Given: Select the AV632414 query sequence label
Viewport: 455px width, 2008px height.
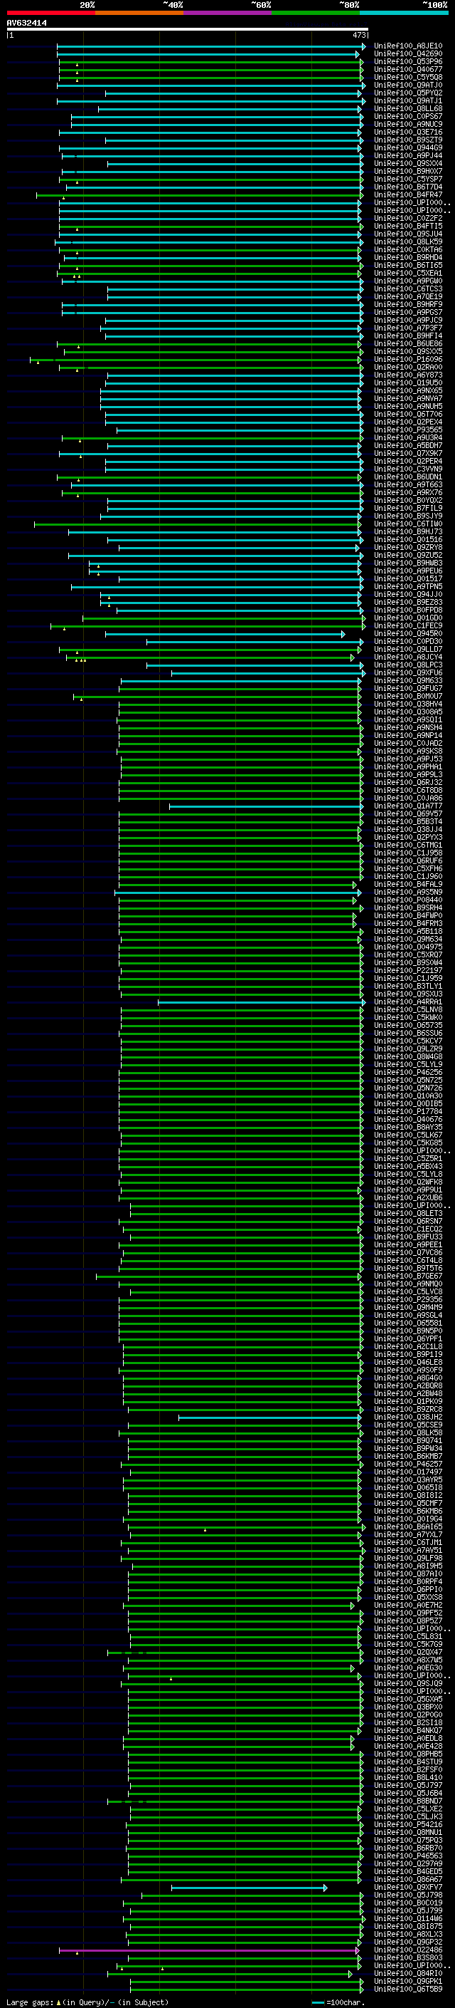Looking at the screenshot, I should pos(26,24).
